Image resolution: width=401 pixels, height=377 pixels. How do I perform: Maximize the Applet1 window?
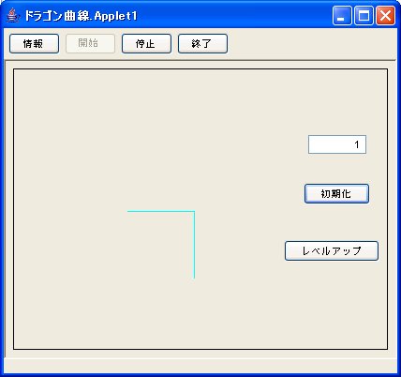pos(364,15)
